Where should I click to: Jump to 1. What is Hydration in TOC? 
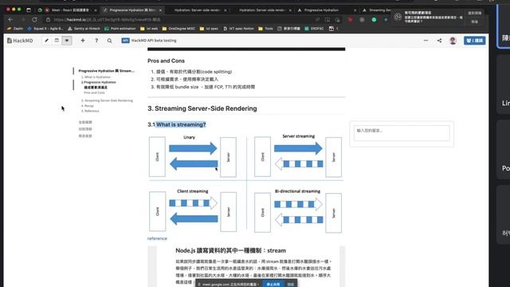click(96, 77)
